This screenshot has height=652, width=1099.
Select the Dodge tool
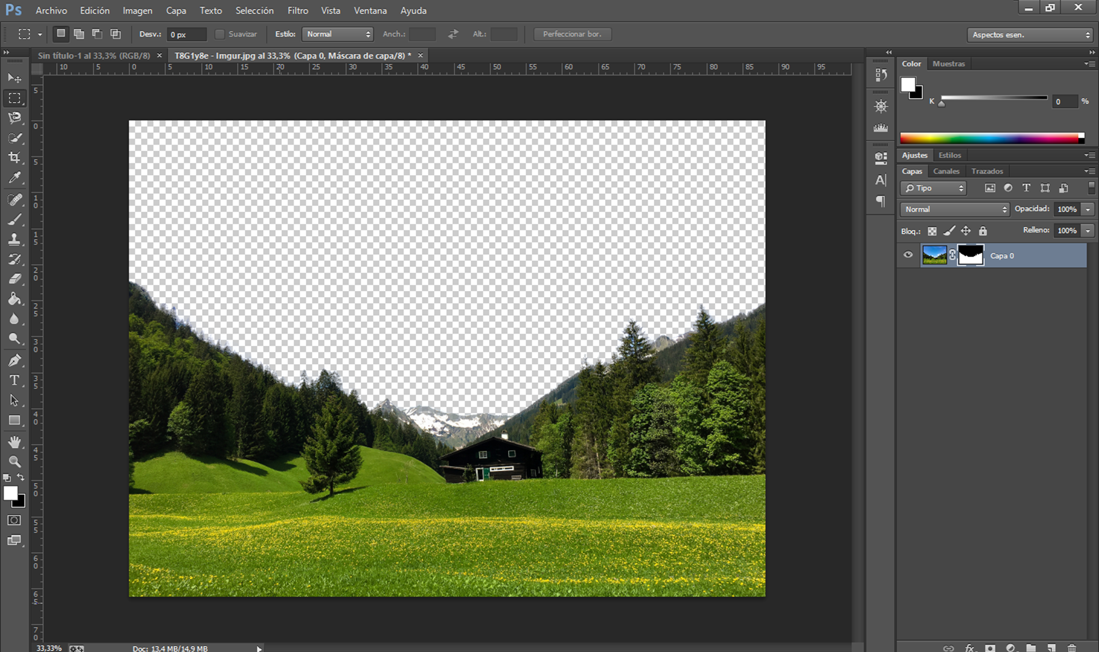pos(15,339)
